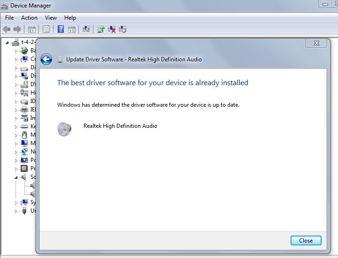Toggle the Show/Hide Console Tree toolbar icon

32,29
